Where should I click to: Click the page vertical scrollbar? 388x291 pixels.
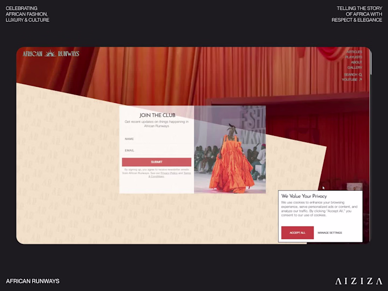coord(371,62)
